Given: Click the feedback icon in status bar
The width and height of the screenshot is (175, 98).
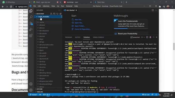Looking at the screenshot, I should (152, 95).
